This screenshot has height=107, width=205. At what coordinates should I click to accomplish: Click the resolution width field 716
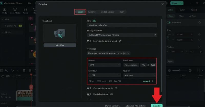(x=143, y=65)
